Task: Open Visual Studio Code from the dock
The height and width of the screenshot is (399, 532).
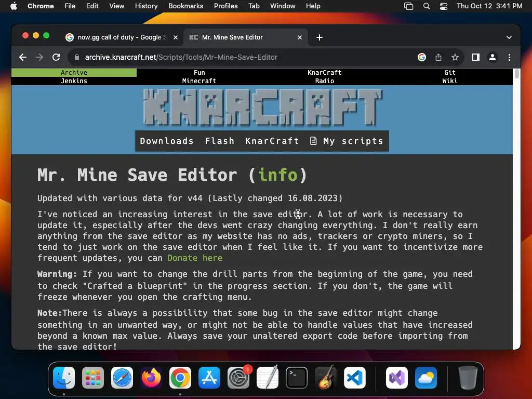Action: coord(354,378)
